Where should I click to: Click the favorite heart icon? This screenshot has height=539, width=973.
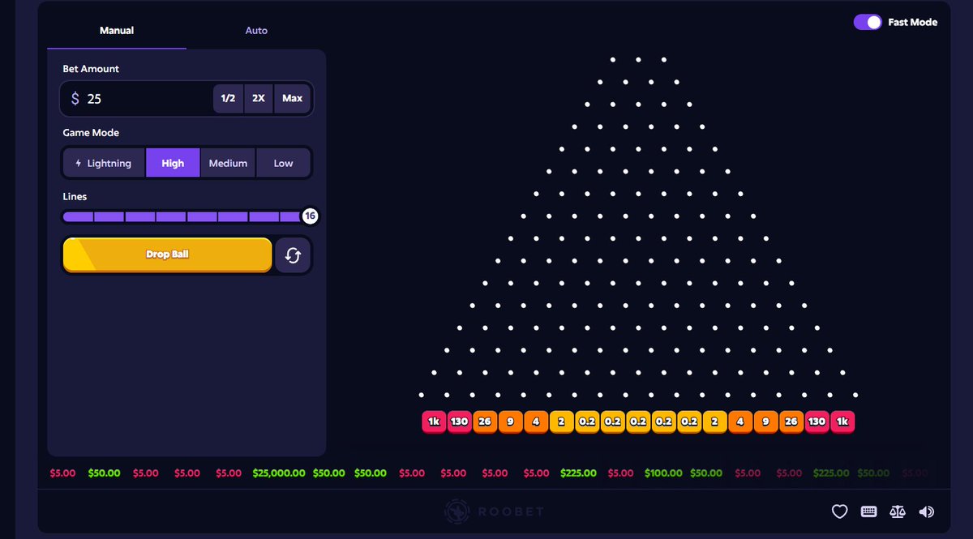tap(840, 511)
